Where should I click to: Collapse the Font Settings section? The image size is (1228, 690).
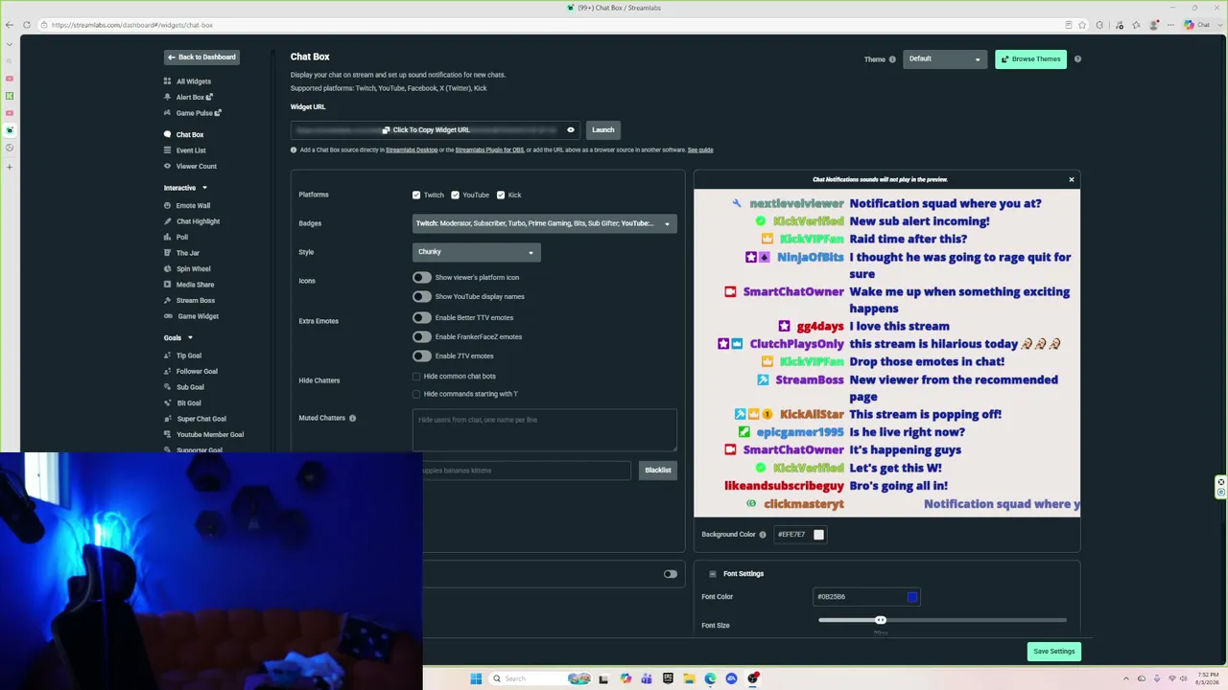pyautogui.click(x=712, y=574)
